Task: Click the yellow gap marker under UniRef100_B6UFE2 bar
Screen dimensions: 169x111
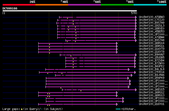Action: click(73, 67)
